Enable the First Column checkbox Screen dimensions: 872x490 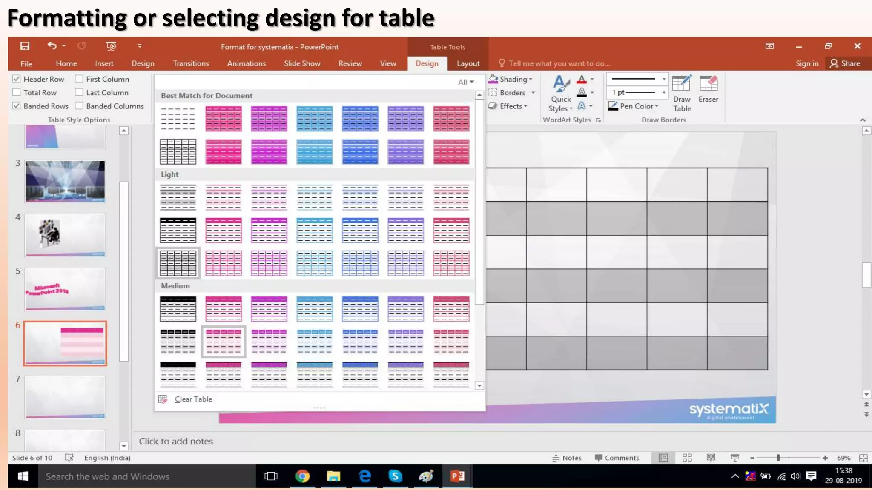coord(79,79)
